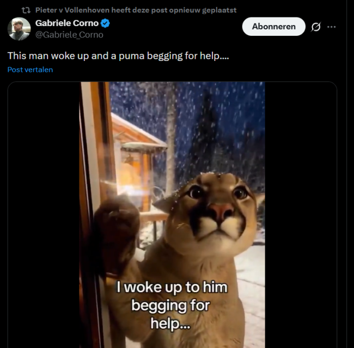The image size is (354, 348).
Task: Click the Gabriele Corno display name
Action: tap(66, 23)
